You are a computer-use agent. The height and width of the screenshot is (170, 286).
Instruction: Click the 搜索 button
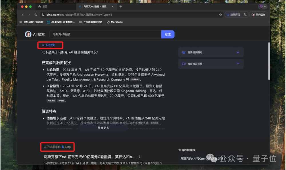[168, 34]
